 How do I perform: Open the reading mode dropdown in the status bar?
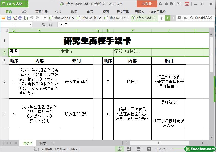(142, 149)
